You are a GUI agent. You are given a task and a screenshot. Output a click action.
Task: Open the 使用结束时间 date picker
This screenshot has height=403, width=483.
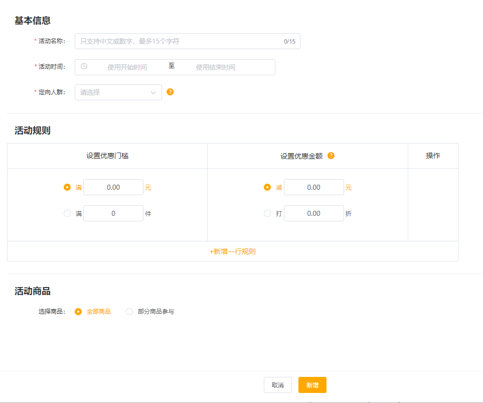click(215, 67)
